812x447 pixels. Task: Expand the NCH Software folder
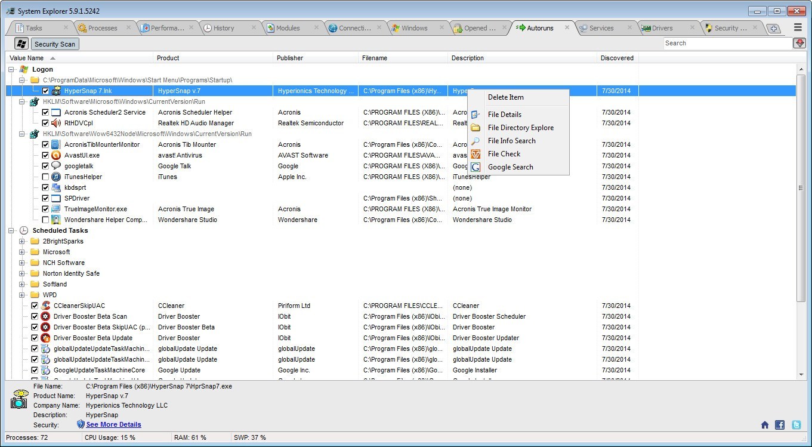pyautogui.click(x=22, y=263)
